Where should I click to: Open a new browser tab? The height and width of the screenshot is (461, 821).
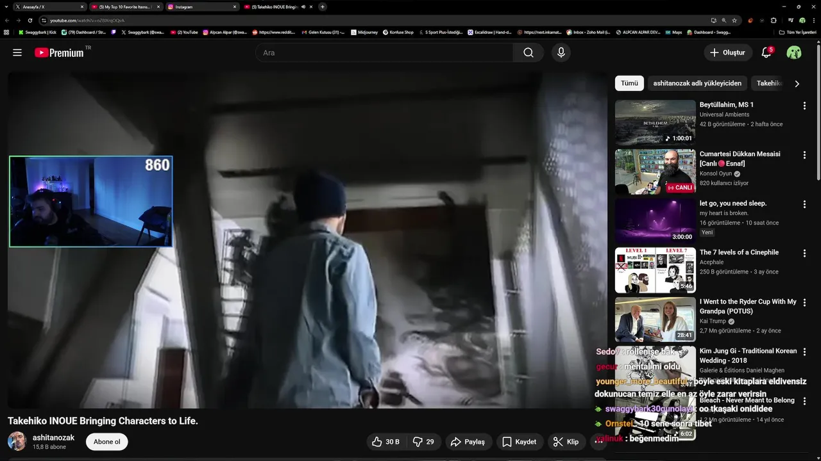tap(323, 6)
